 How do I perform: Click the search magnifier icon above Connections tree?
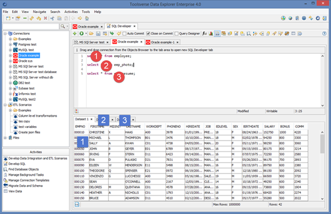(63, 27)
